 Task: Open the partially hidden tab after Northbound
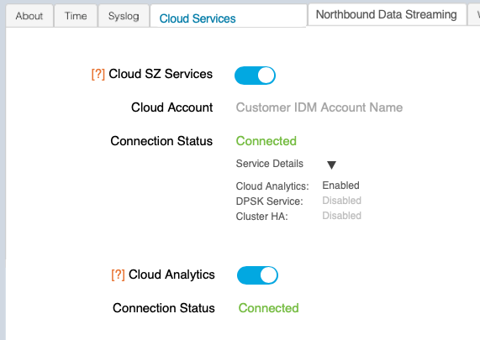click(474, 14)
